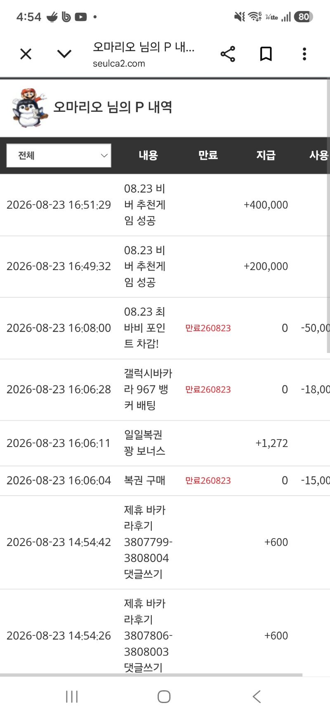Expand the browser chevron-down menu
The height and width of the screenshot is (715, 330).
tap(64, 54)
